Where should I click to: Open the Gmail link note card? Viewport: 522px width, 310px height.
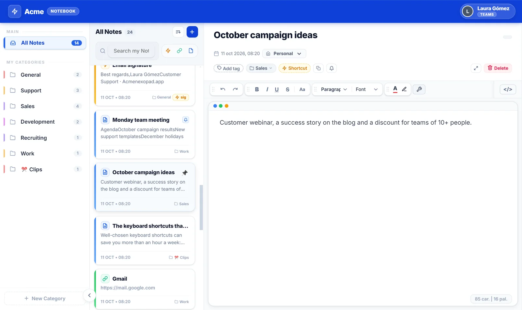[x=145, y=289]
